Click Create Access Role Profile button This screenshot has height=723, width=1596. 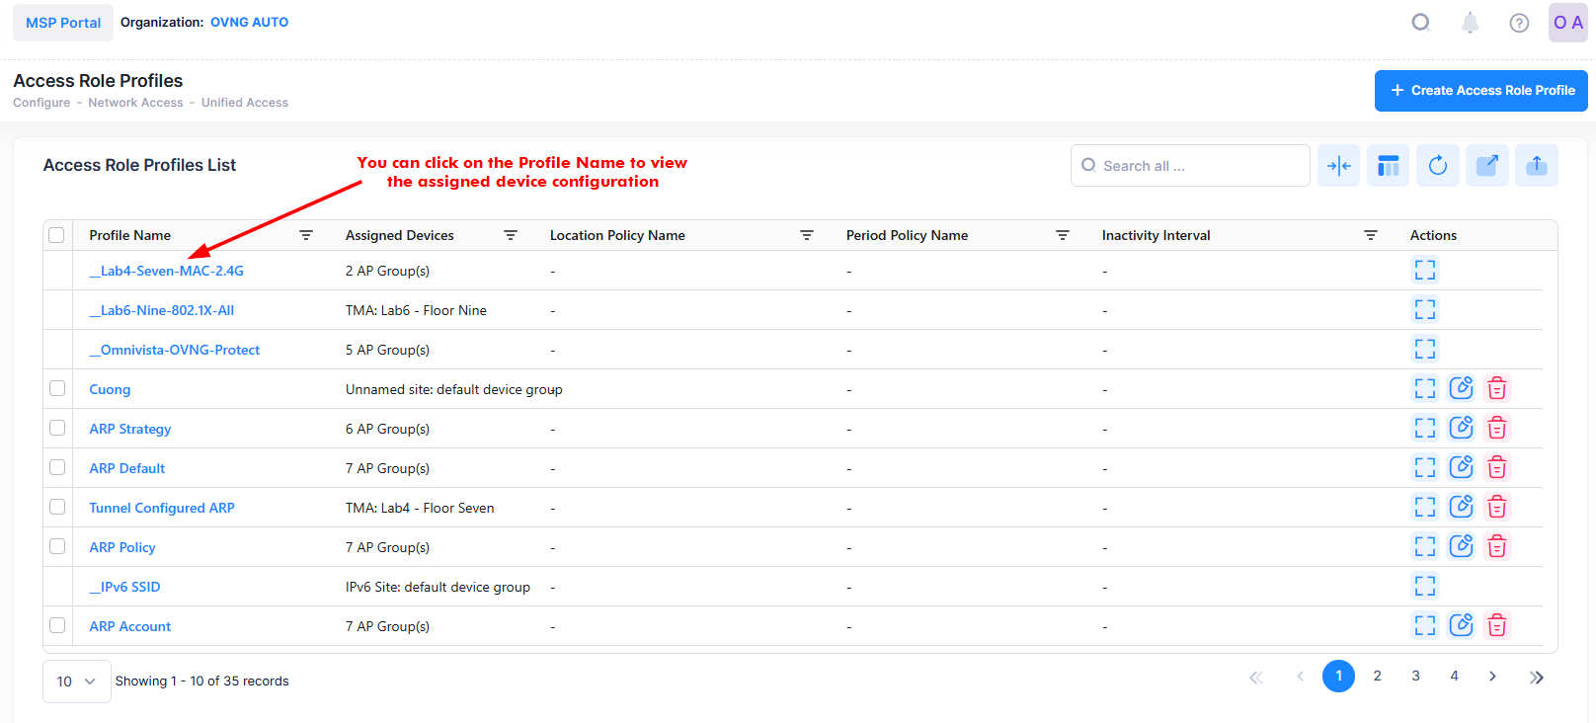click(1480, 91)
